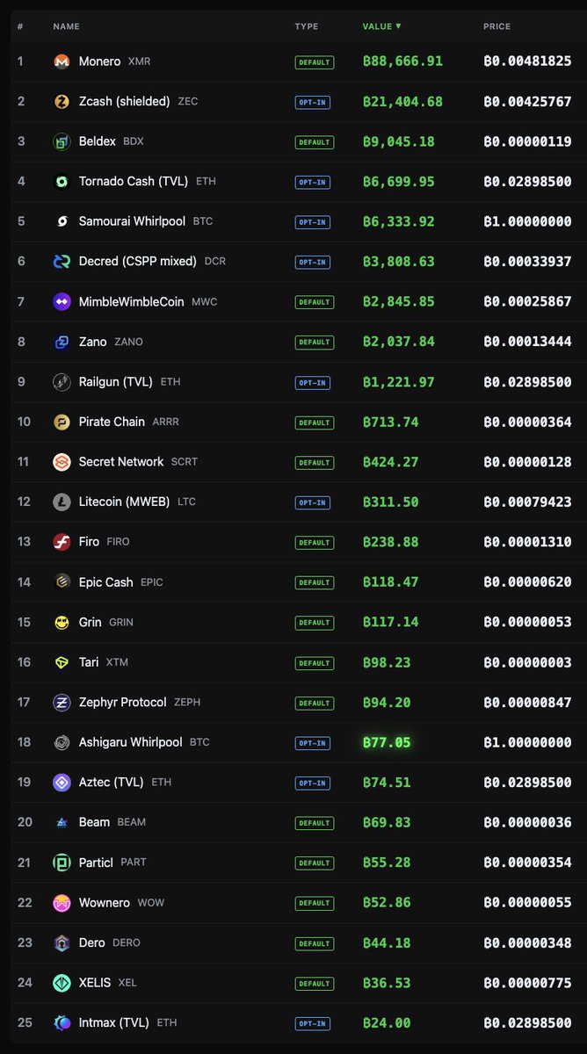
Task: Sort by the # rank column header
Action: (x=20, y=26)
